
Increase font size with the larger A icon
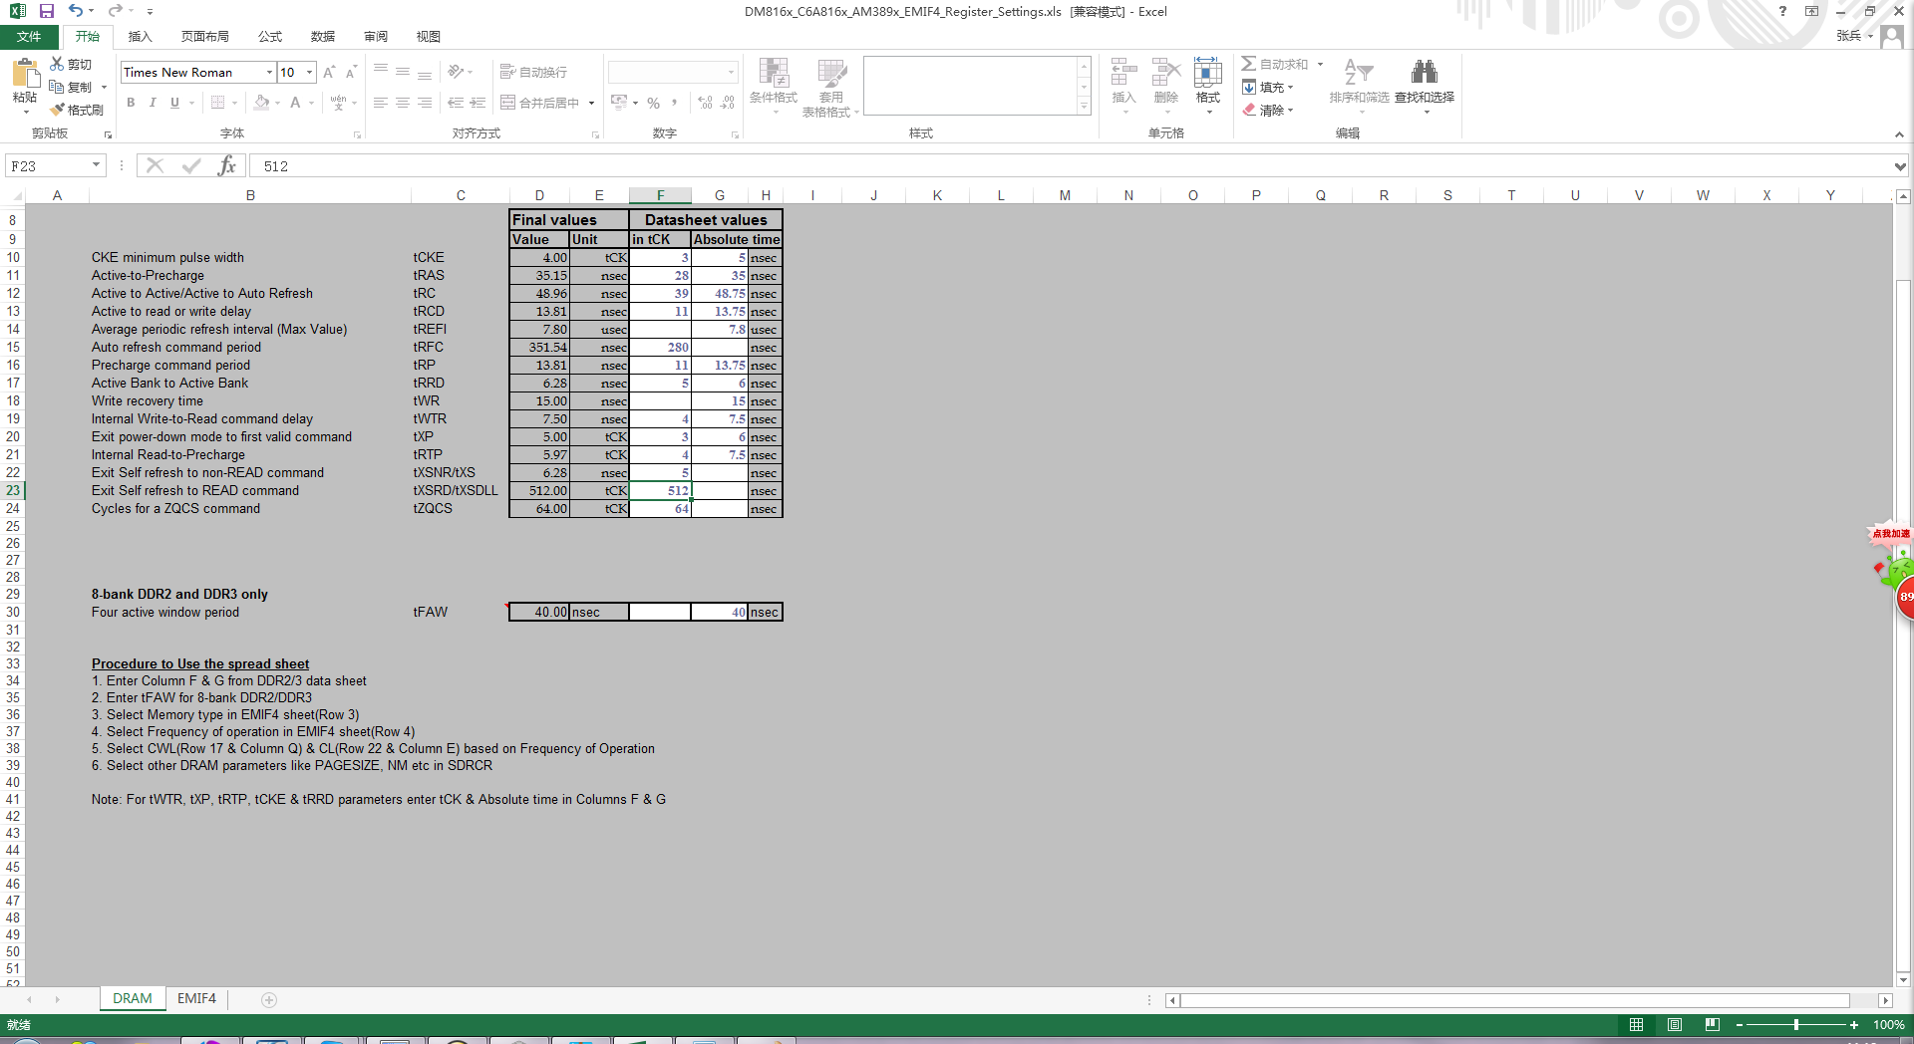[x=329, y=73]
